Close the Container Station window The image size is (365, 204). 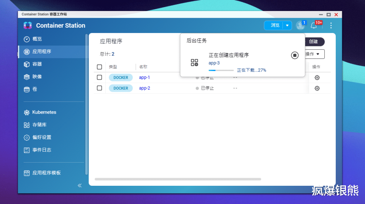point(336,15)
